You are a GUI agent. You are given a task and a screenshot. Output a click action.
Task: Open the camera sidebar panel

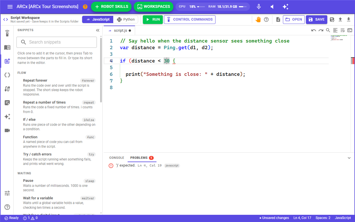pyautogui.click(x=7, y=130)
